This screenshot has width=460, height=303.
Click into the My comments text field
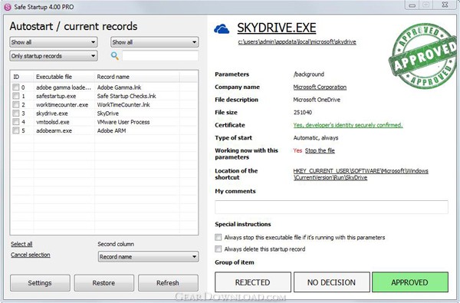tap(331, 207)
